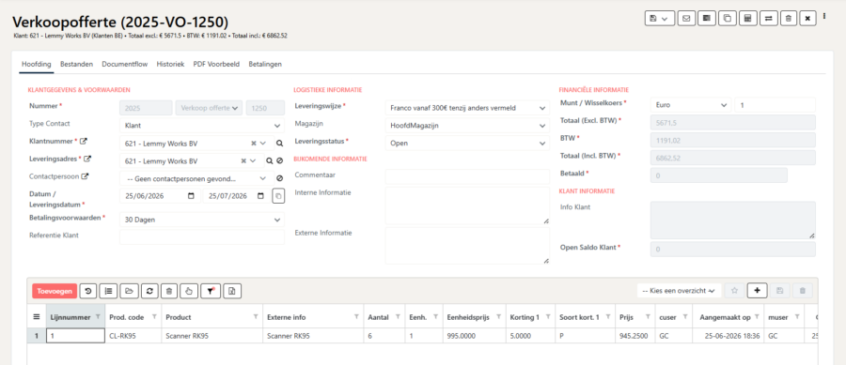Delete line using grid toolbar trash icon
This screenshot has height=365, width=846.
(x=169, y=291)
